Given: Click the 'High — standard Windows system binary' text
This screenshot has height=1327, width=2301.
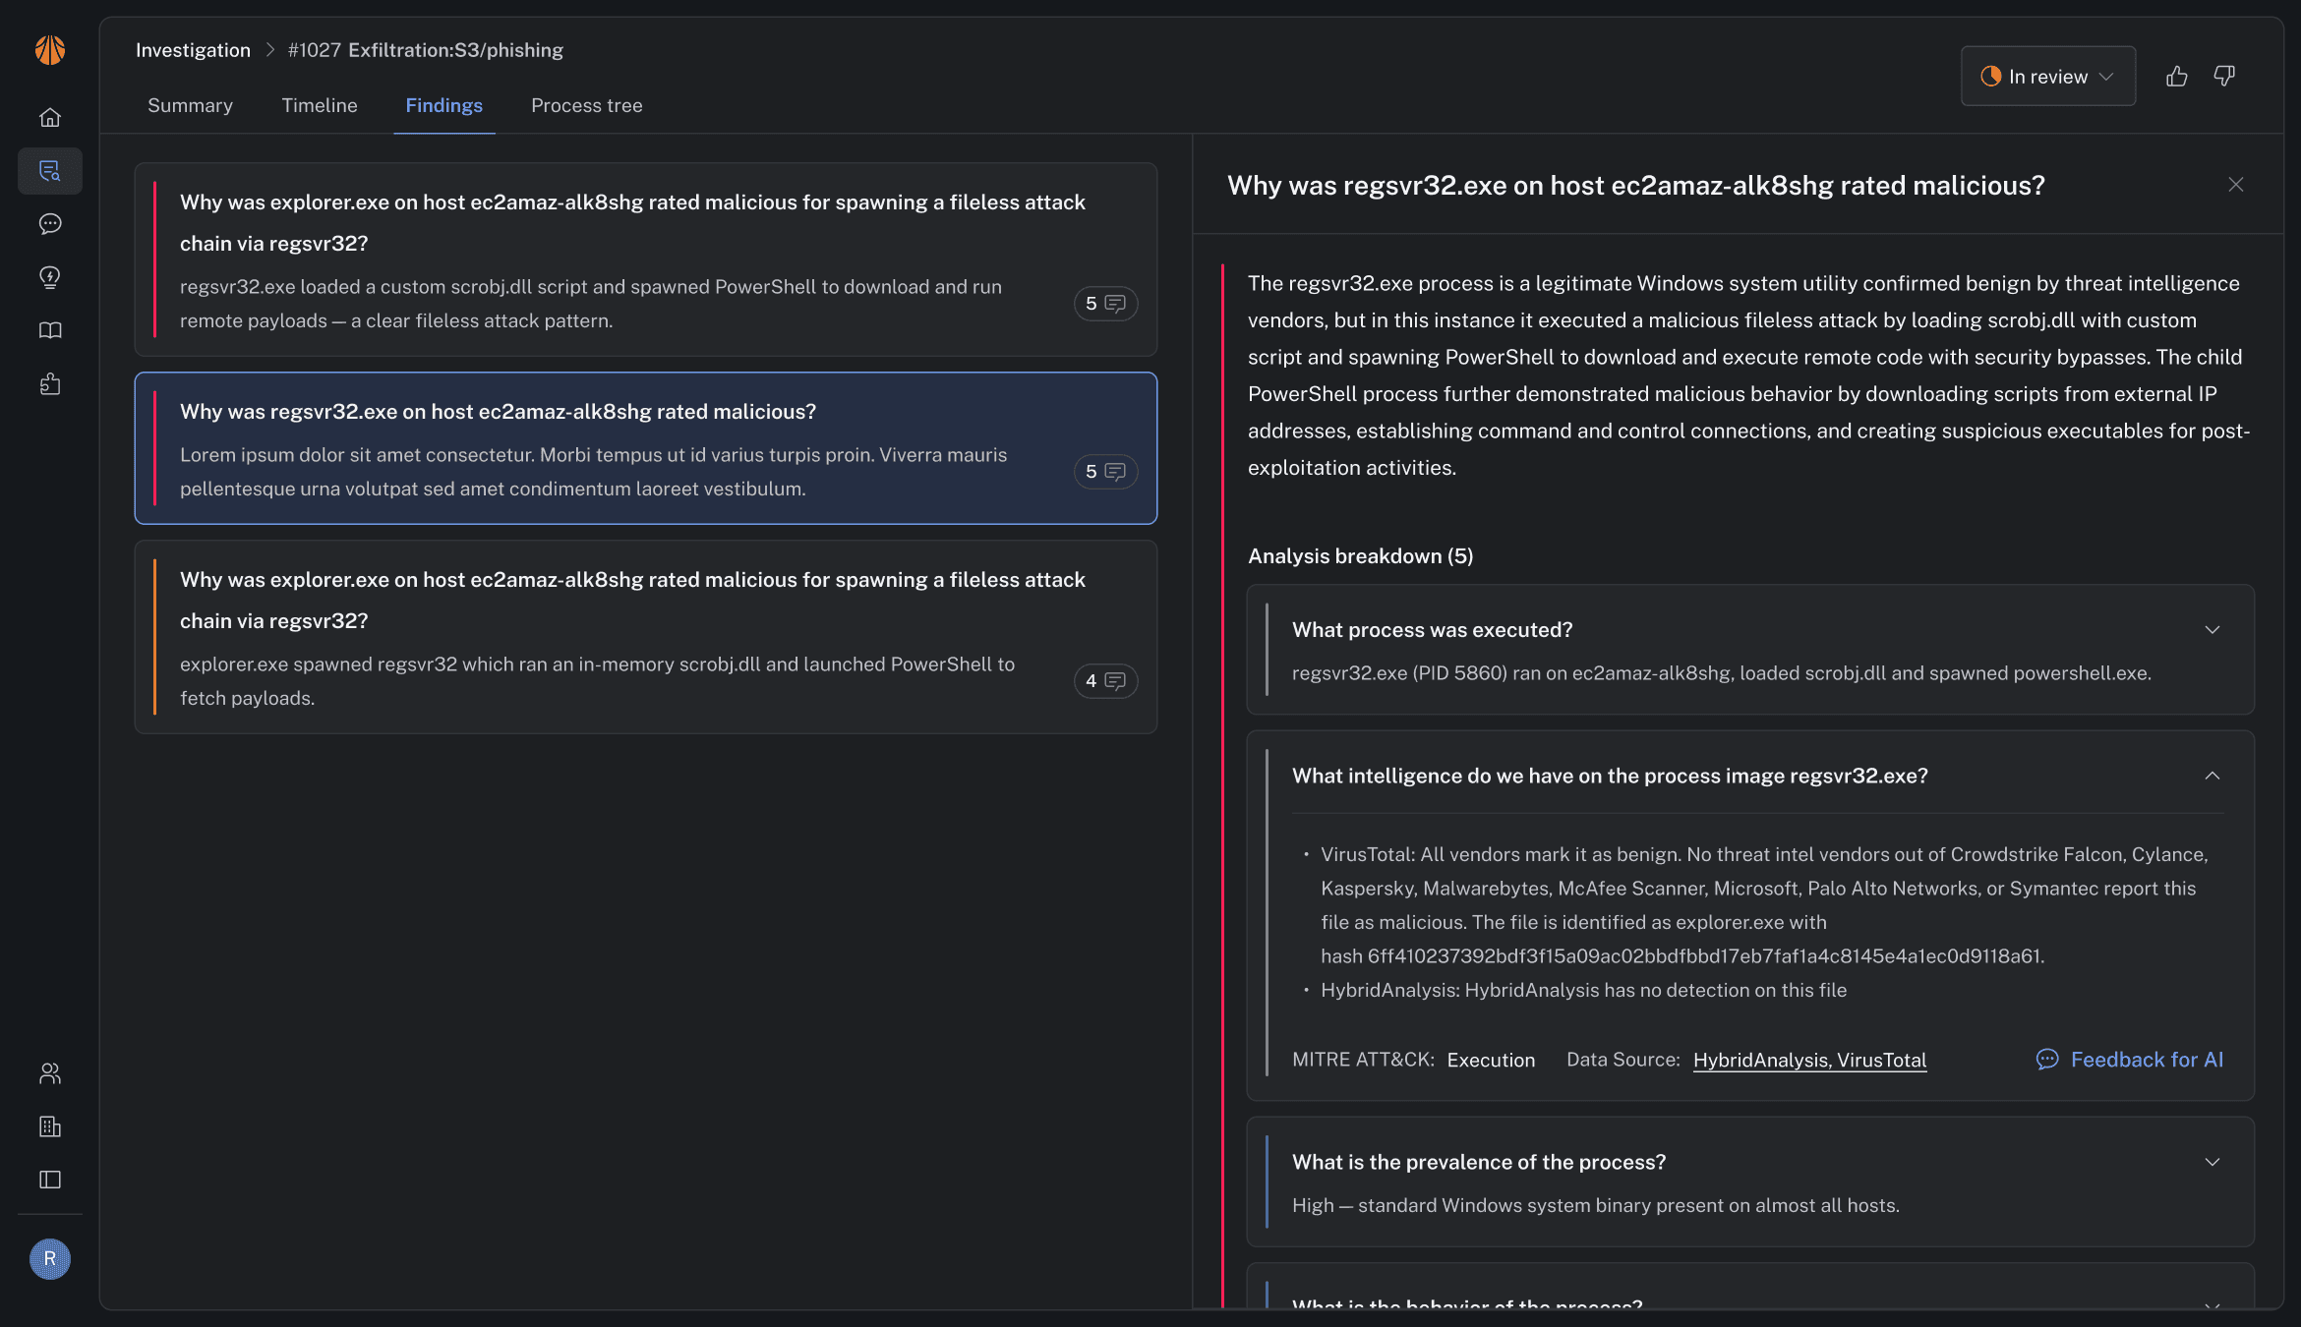Looking at the screenshot, I should click(1596, 1205).
